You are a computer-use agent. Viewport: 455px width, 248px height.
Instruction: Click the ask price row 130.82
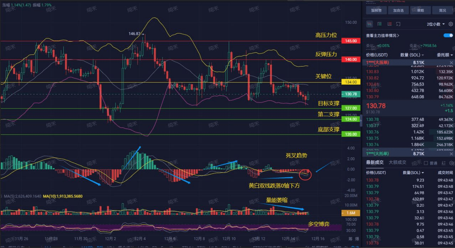point(408,78)
